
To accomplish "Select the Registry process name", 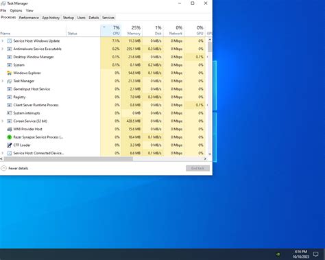I will click(x=19, y=97).
